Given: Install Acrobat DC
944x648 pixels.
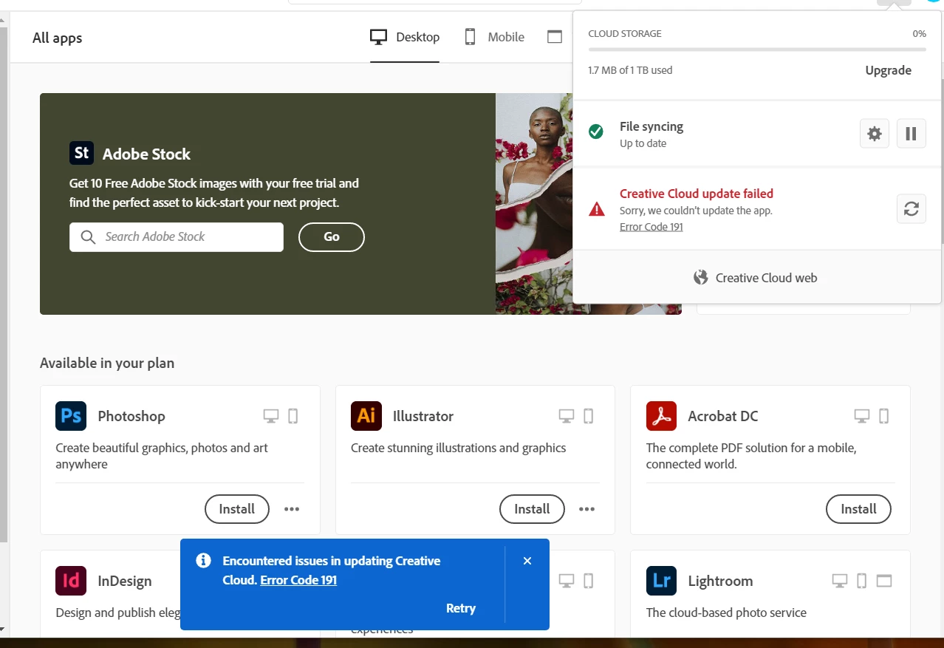Looking at the screenshot, I should point(859,509).
